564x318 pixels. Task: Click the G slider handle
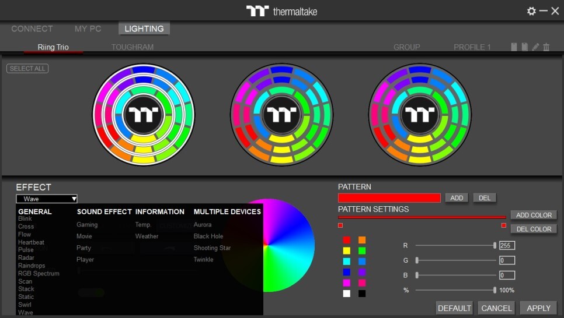coord(417,260)
